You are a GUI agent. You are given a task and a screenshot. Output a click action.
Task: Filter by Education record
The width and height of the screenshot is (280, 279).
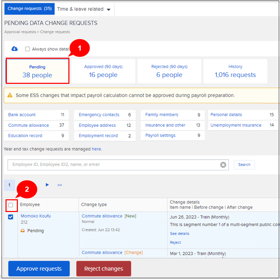click(25, 136)
